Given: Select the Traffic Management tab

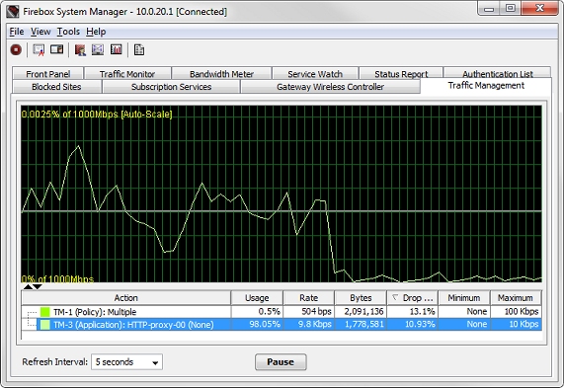Looking at the screenshot, I should [486, 86].
